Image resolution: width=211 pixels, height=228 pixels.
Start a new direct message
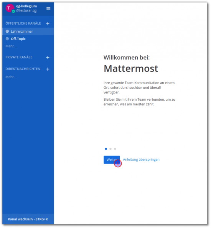(48, 69)
